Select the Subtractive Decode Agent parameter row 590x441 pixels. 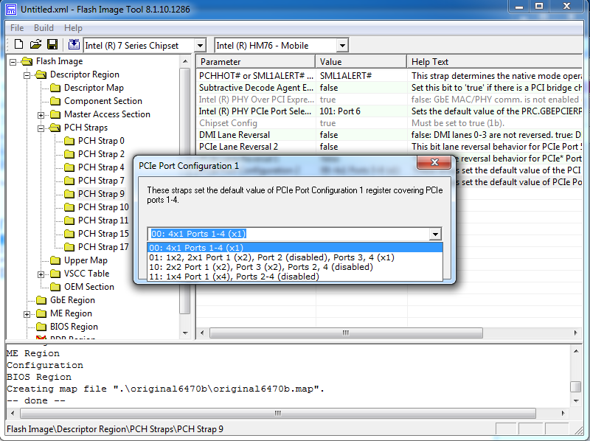(389, 88)
